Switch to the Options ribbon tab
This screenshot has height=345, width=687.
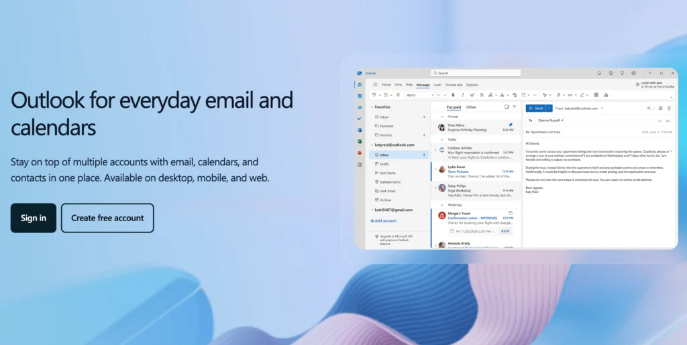tap(472, 84)
